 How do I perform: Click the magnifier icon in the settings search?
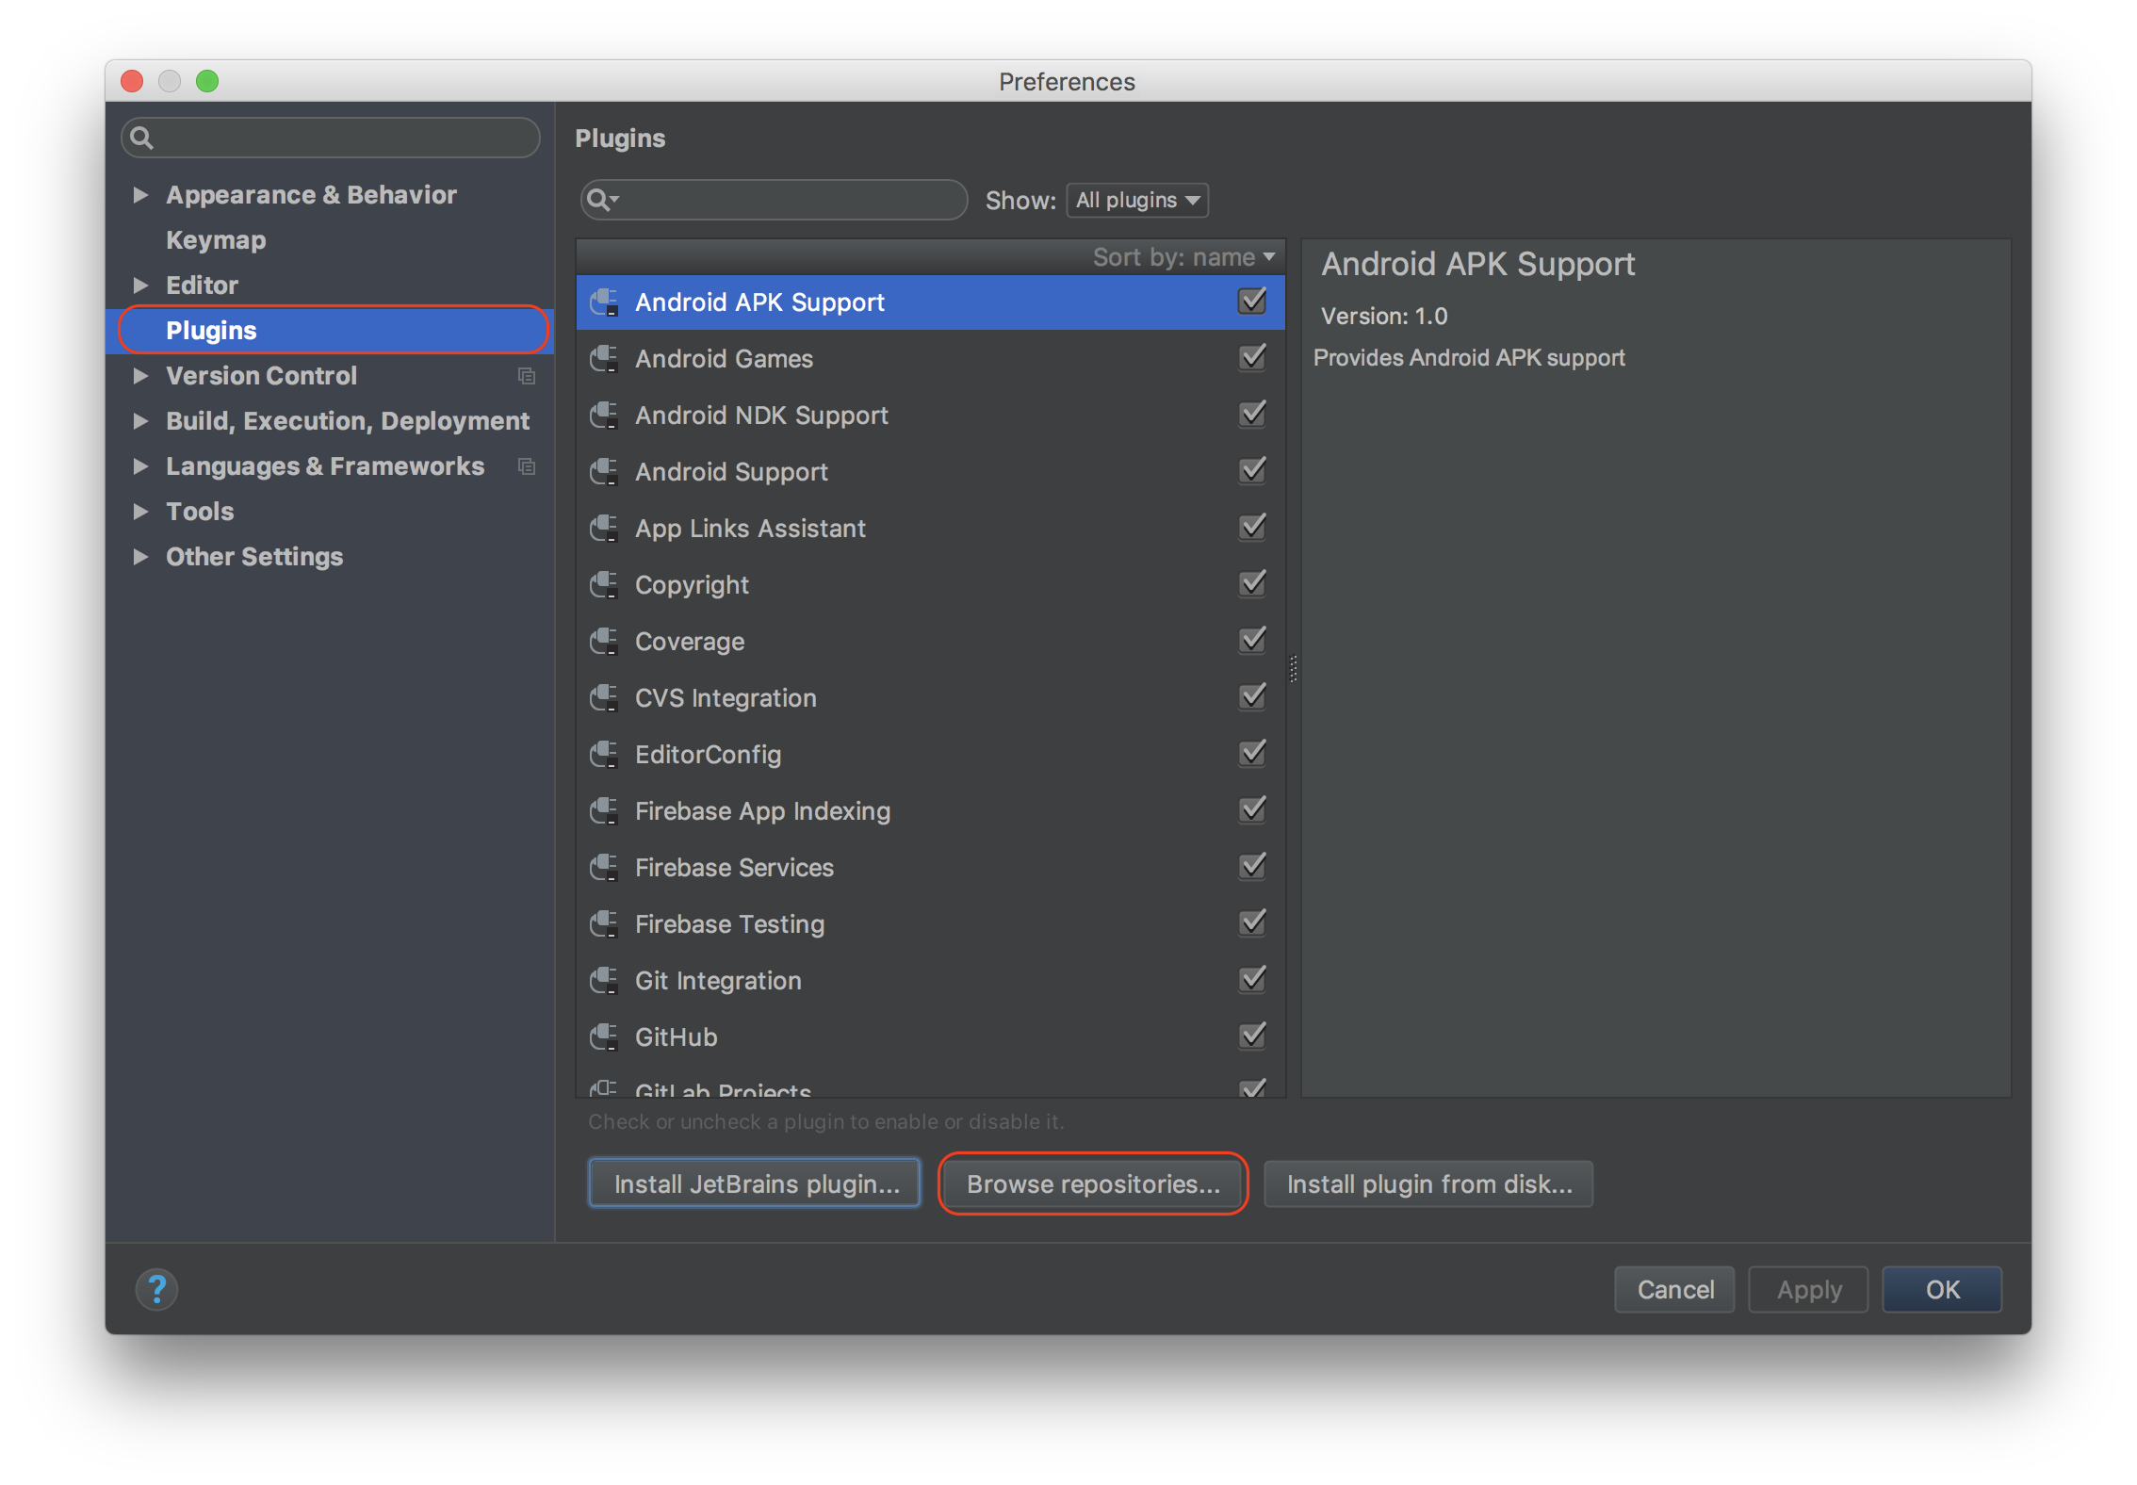tap(143, 138)
